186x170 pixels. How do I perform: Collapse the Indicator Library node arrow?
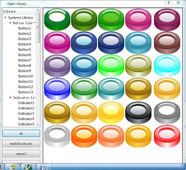(x=10, y=97)
